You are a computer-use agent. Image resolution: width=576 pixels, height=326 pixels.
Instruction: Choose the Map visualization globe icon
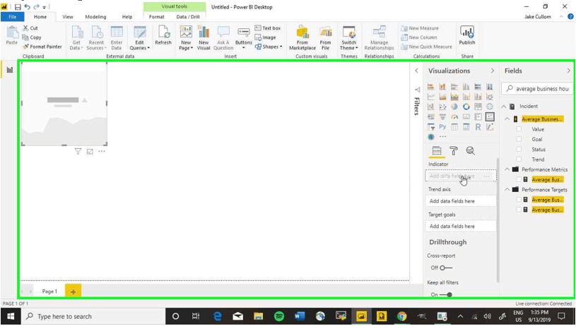point(490,107)
